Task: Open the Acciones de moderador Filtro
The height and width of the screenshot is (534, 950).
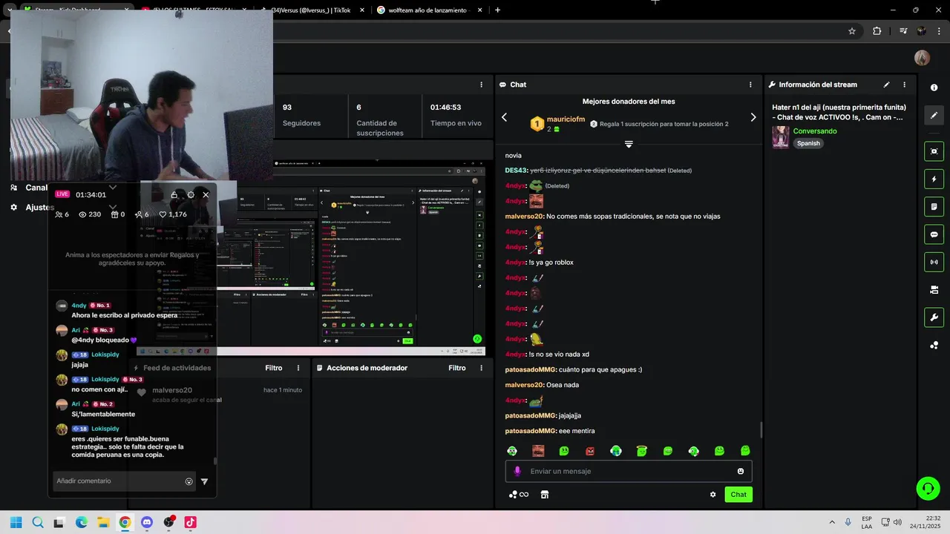Action: coord(457,368)
